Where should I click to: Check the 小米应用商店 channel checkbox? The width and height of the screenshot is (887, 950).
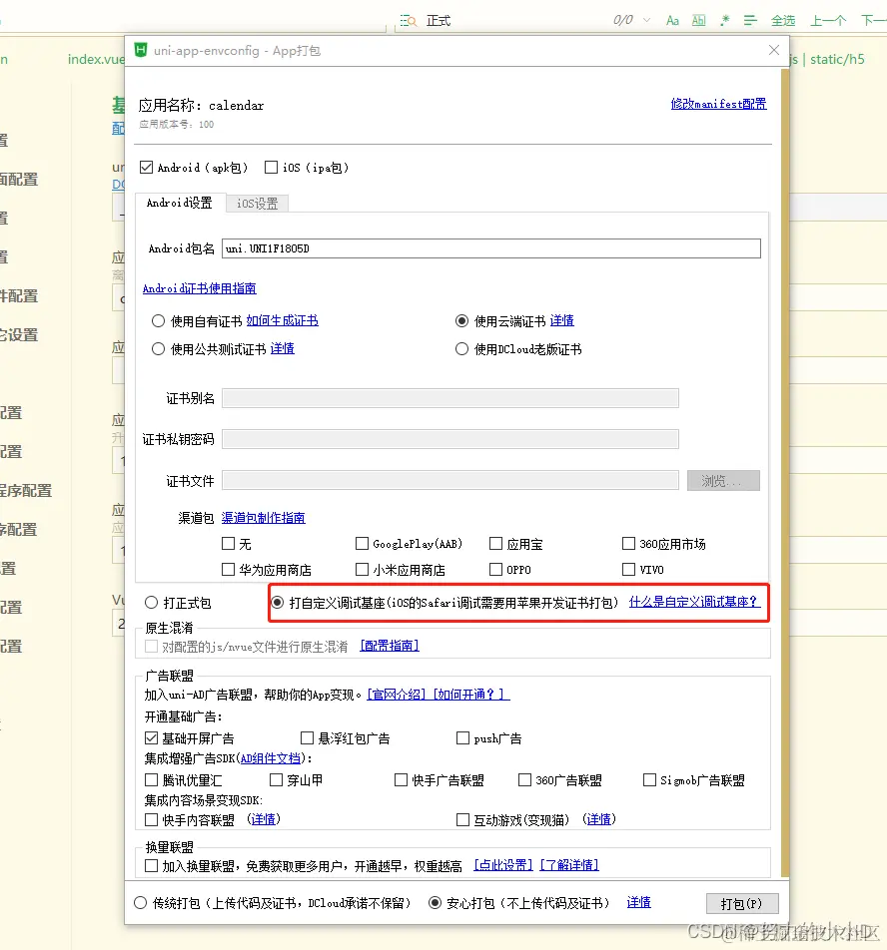click(362, 570)
